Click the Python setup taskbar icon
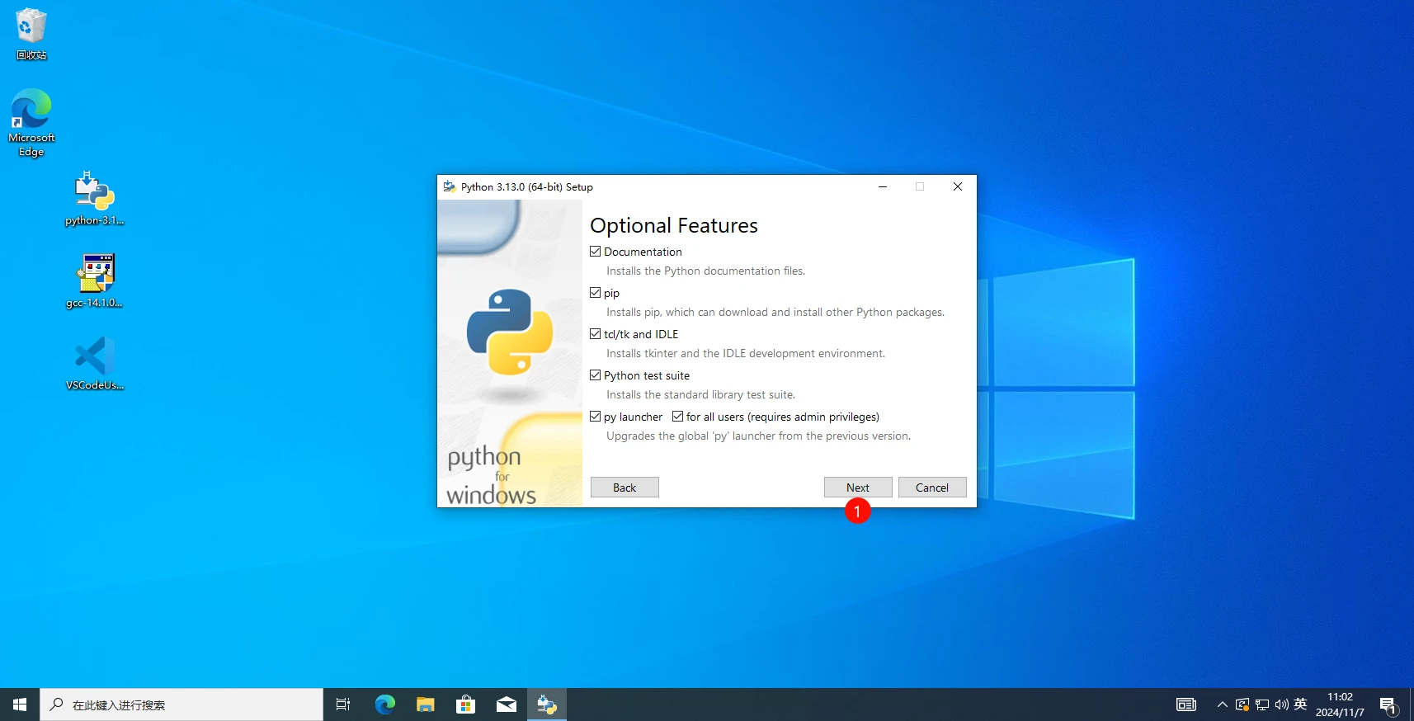The width and height of the screenshot is (1414, 721). click(x=547, y=705)
